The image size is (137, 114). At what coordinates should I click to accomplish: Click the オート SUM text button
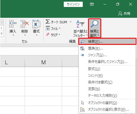(x=59, y=22)
